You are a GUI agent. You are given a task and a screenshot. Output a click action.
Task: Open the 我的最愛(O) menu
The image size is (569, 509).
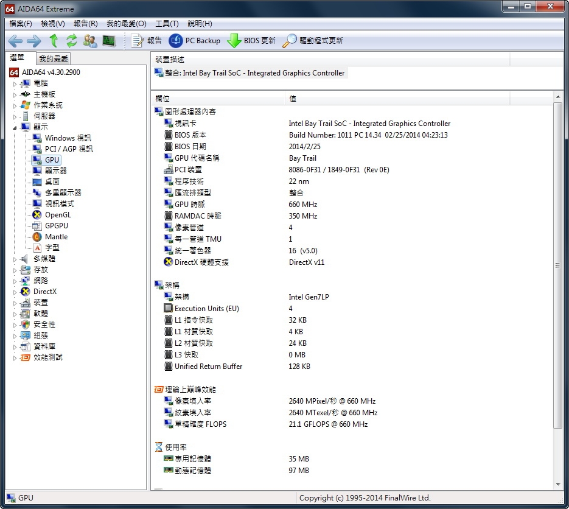pyautogui.click(x=127, y=24)
